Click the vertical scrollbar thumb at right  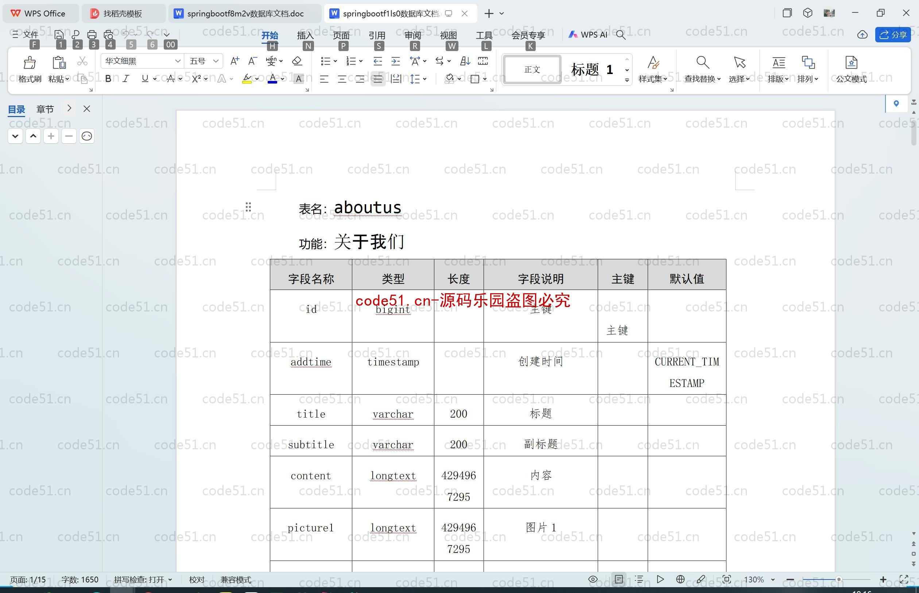click(x=914, y=132)
